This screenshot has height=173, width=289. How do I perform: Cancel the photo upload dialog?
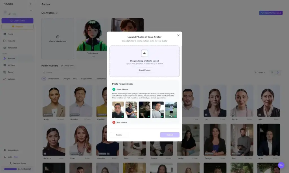click(119, 135)
